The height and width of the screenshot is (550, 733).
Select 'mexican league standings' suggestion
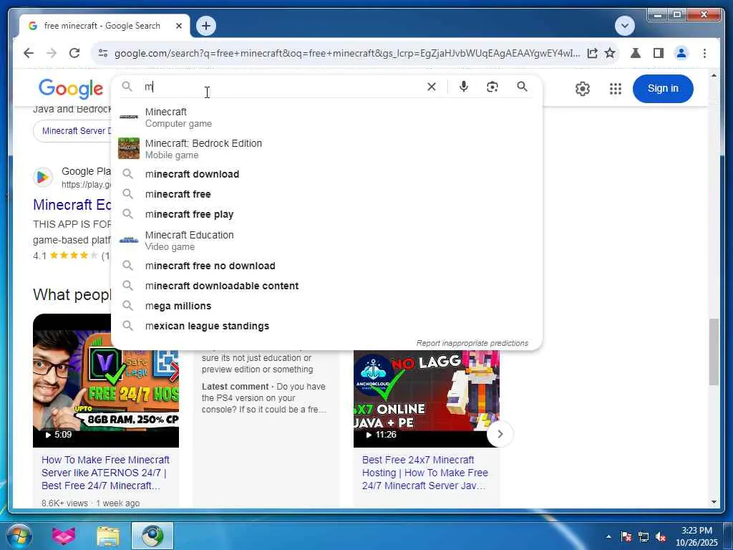pyautogui.click(x=326, y=326)
